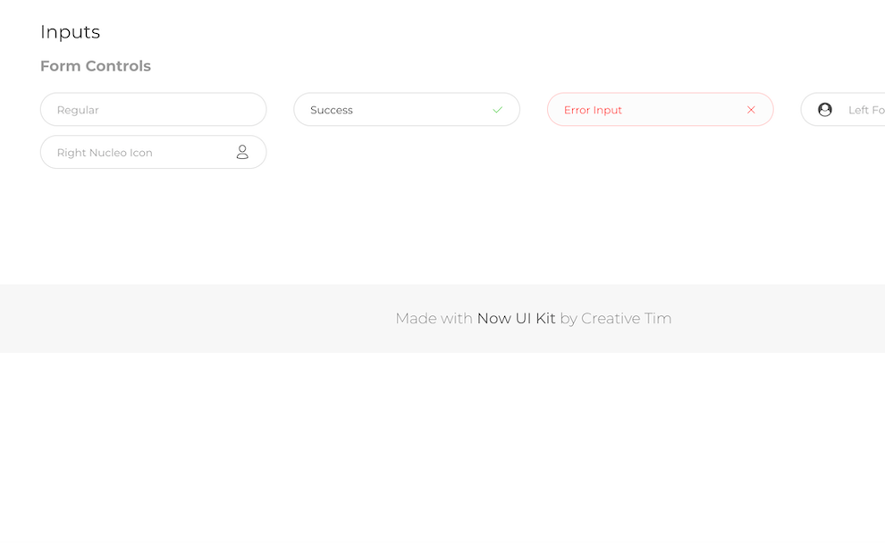Click the Form Controls section label

click(96, 65)
